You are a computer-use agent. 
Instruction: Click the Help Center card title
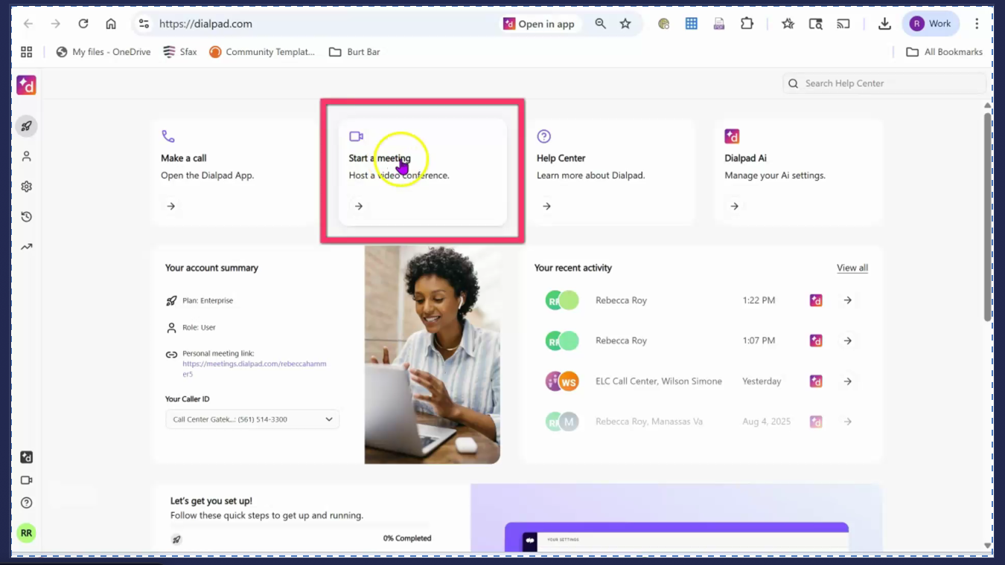click(x=561, y=158)
